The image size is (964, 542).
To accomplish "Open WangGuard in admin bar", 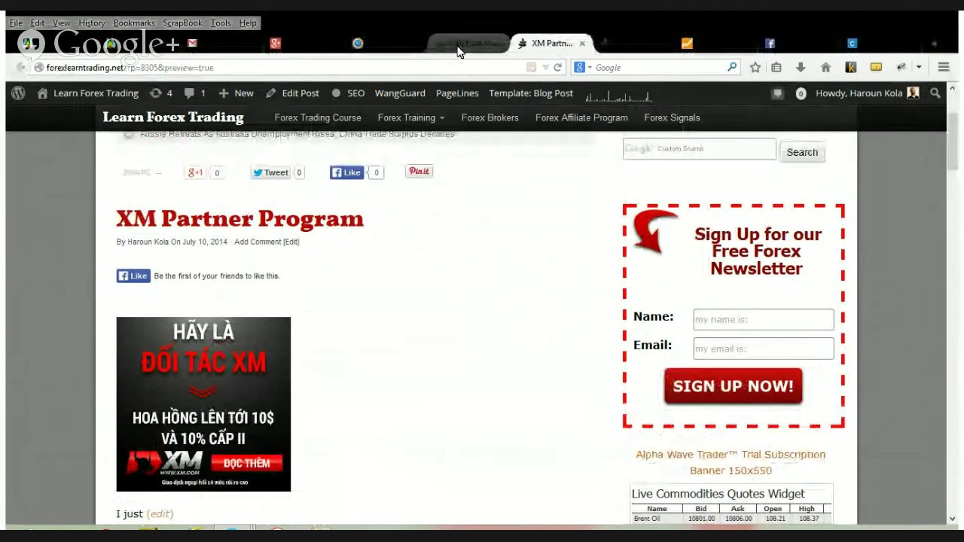I will point(400,93).
